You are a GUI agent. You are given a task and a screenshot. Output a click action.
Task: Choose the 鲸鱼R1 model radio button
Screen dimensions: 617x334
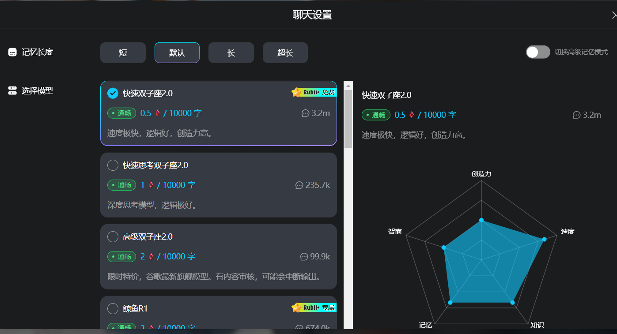tap(113, 309)
